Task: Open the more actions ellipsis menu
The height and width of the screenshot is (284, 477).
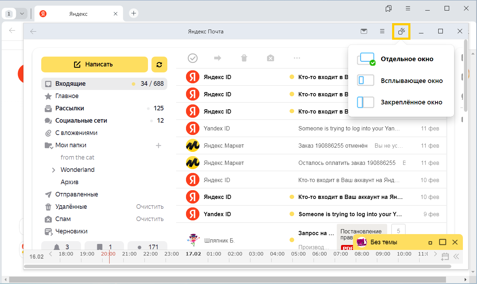Action: 297,58
